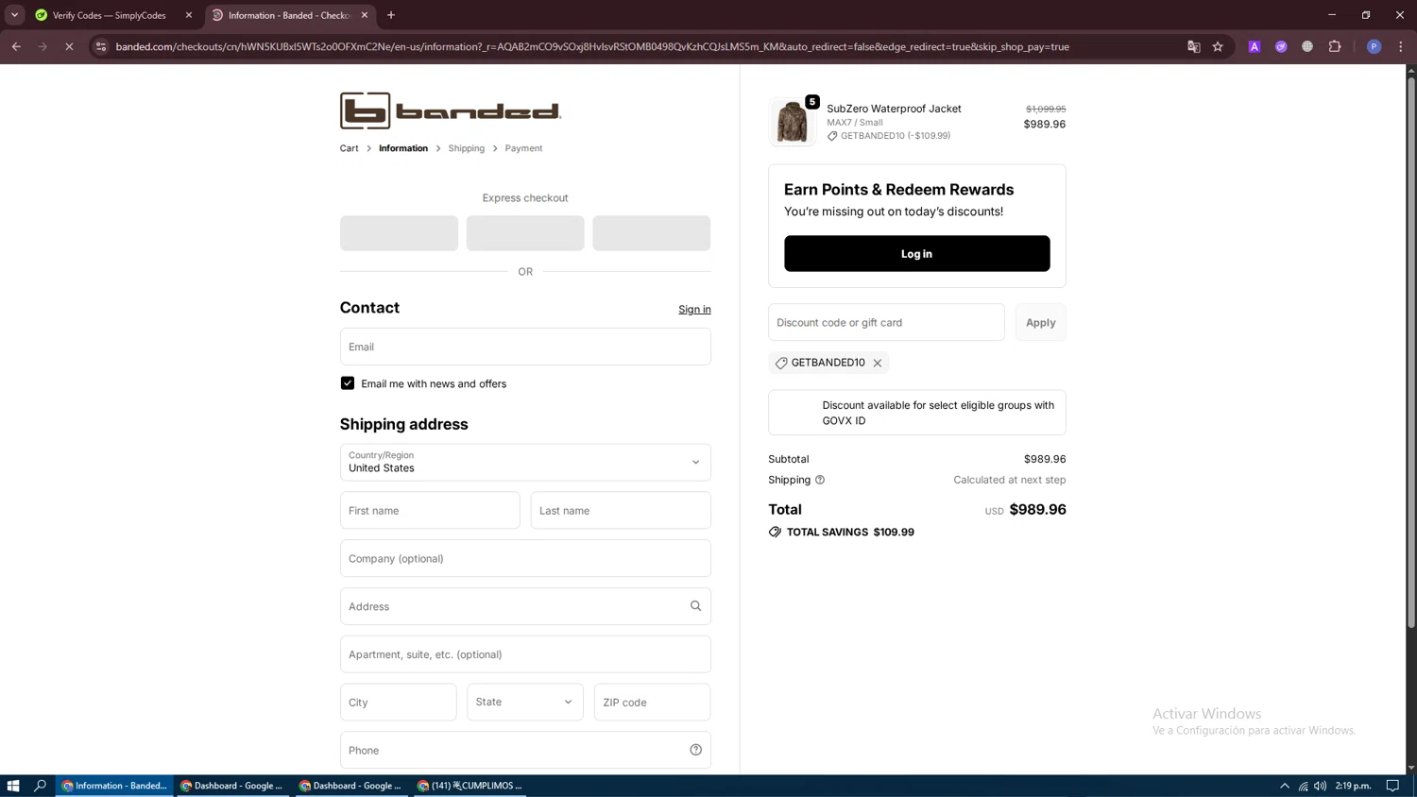The image size is (1417, 797).
Task: Click the page vertical scrollbar
Action: (1411, 353)
